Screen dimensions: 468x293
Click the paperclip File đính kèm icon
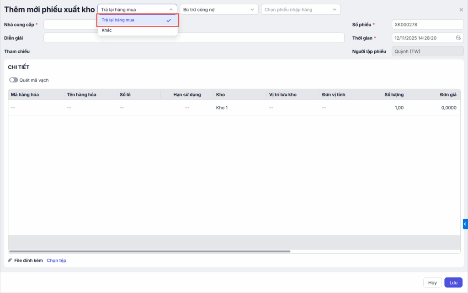coord(10,260)
